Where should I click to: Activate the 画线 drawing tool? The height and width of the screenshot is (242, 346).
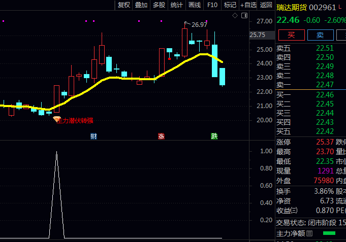coord(195,5)
